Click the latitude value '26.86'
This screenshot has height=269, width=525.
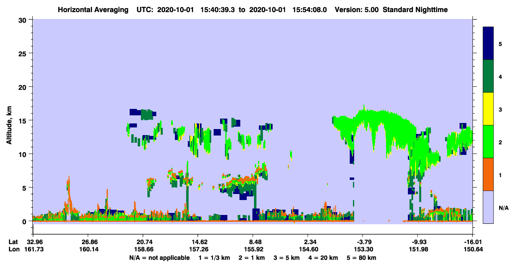click(88, 242)
